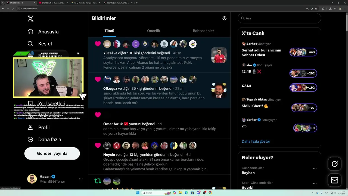The height and width of the screenshot is (196, 348).
Task: Open Profil in the left navigation
Action: [39, 127]
